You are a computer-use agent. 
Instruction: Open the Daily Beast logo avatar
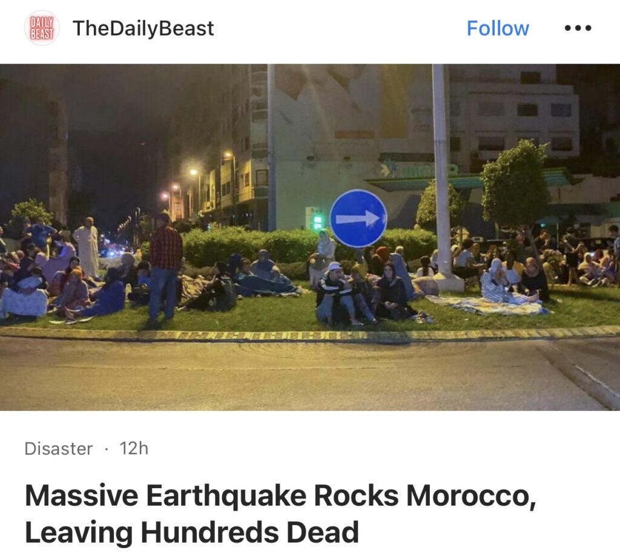pos(42,28)
